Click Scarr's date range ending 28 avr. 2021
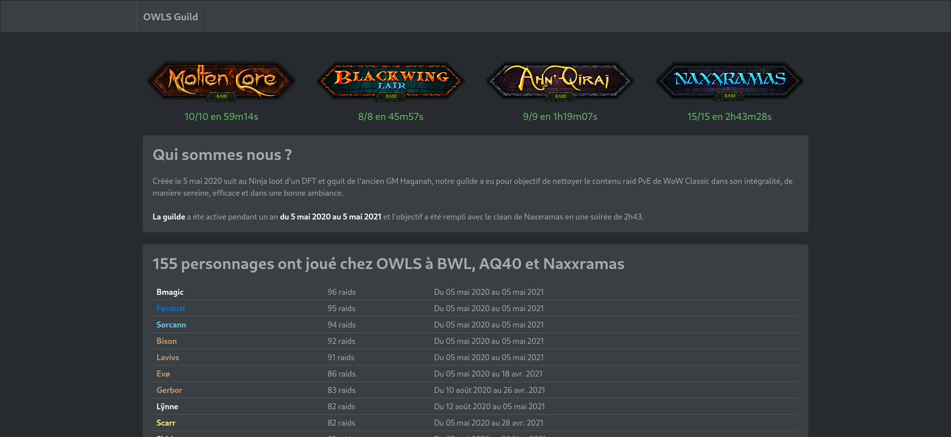The height and width of the screenshot is (437, 951). click(489, 423)
